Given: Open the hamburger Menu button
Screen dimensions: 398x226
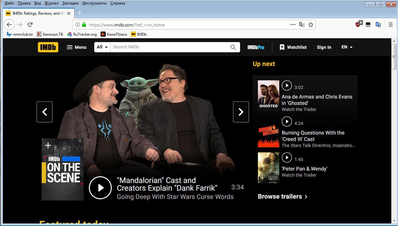Looking at the screenshot, I should (77, 47).
